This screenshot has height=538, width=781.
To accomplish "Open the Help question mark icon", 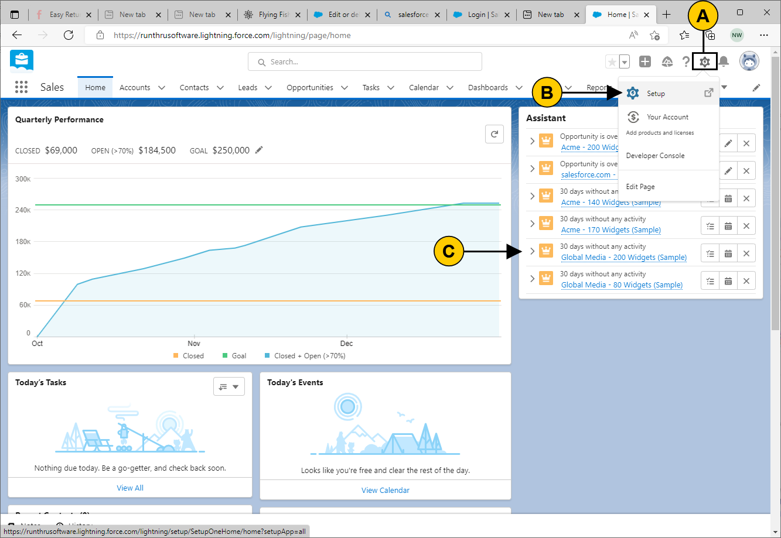I will (685, 61).
